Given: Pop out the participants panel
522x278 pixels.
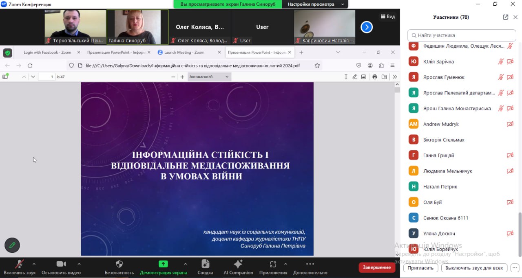Looking at the screenshot, I should pos(506,17).
